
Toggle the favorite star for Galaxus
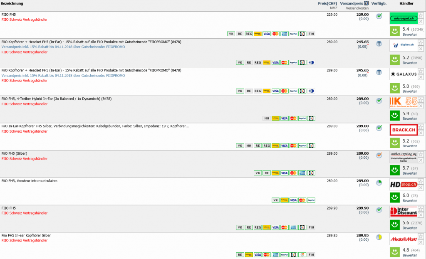[421, 71]
